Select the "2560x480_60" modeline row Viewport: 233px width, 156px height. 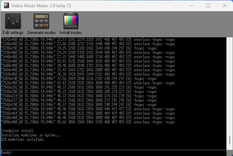88,118
